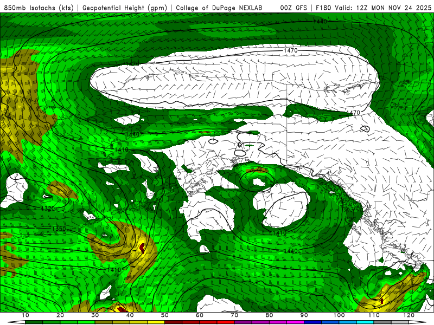This screenshot has height=325, width=434.
Task: Click the 1320 height contour label
Action: [48, 209]
